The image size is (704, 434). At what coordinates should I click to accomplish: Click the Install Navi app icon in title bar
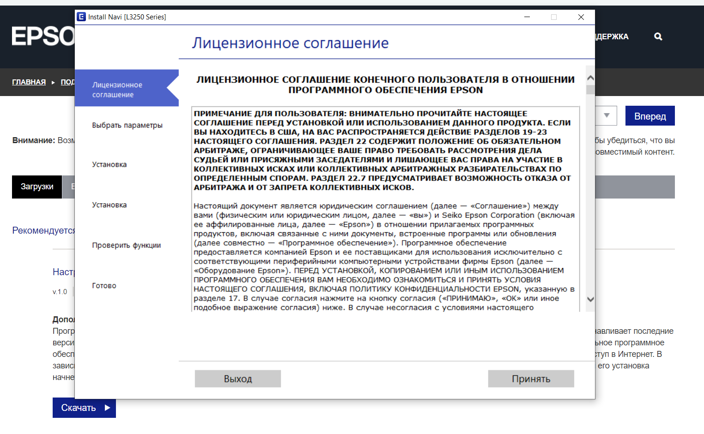(x=81, y=17)
